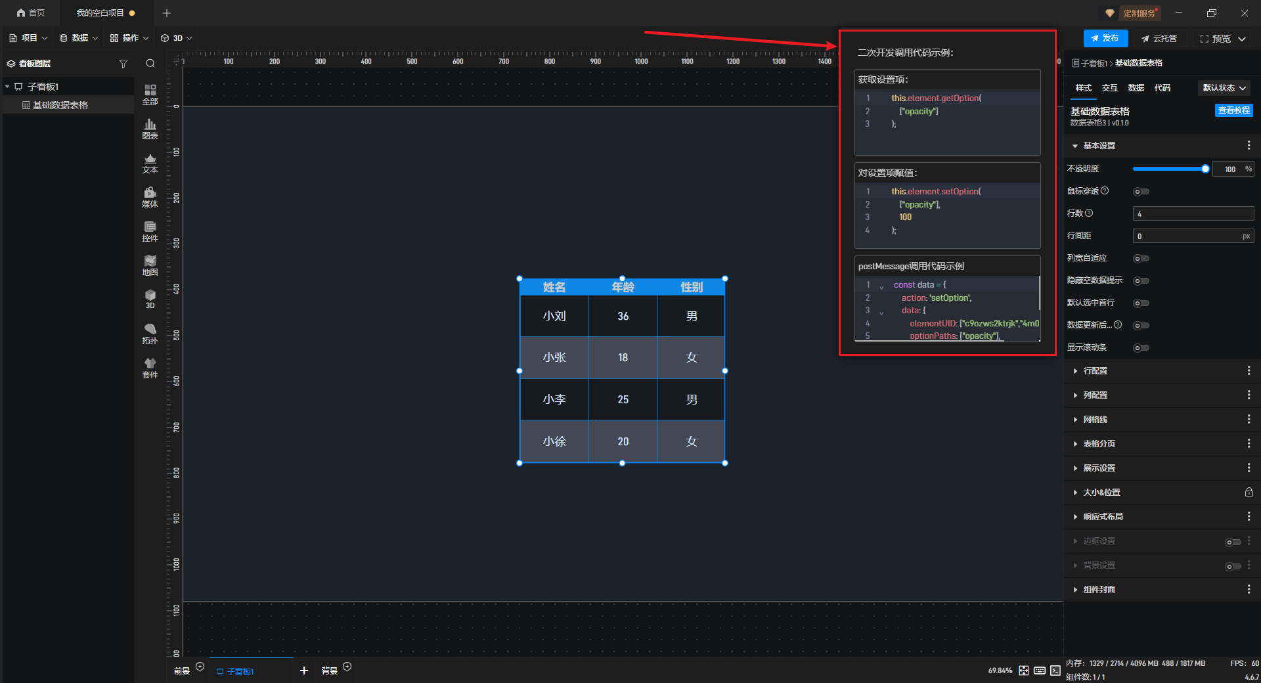Viewport: 1261px width, 683px height.
Task: Open the 地图 (map) component category
Action: [150, 265]
